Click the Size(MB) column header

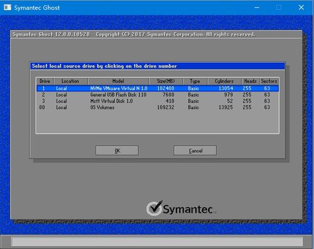(x=166, y=81)
